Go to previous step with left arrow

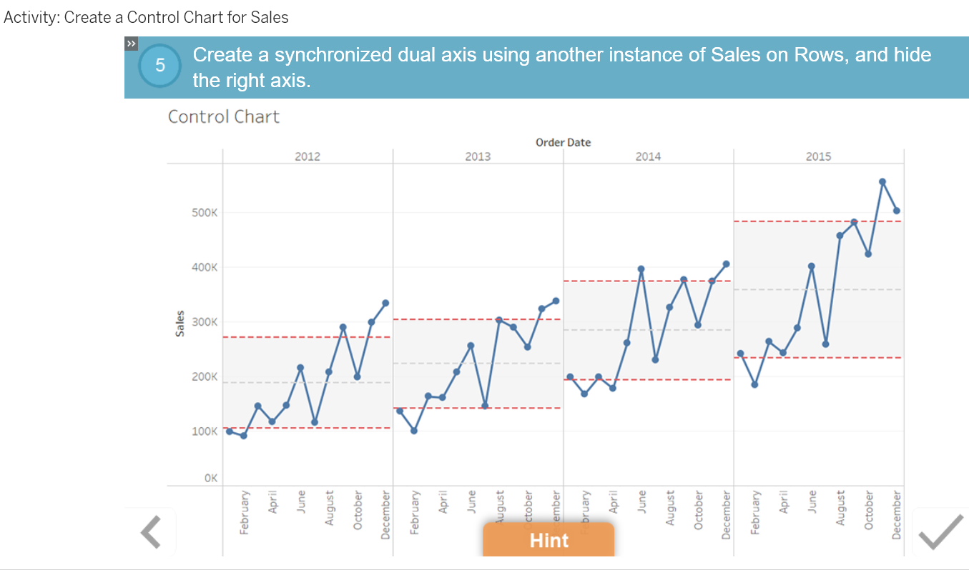150,532
